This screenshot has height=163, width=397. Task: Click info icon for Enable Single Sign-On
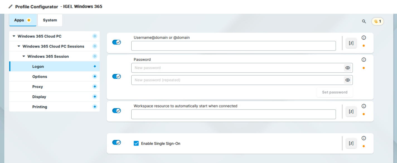coord(364,138)
